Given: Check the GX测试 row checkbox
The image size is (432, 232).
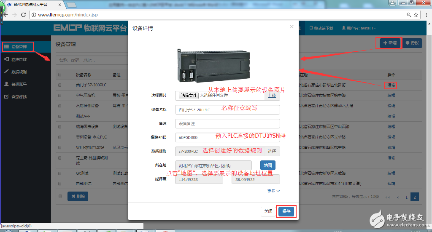Looking at the screenshot, I should point(60,173).
